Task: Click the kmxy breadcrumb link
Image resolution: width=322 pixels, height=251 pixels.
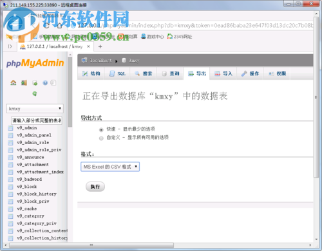Action: 134,60
